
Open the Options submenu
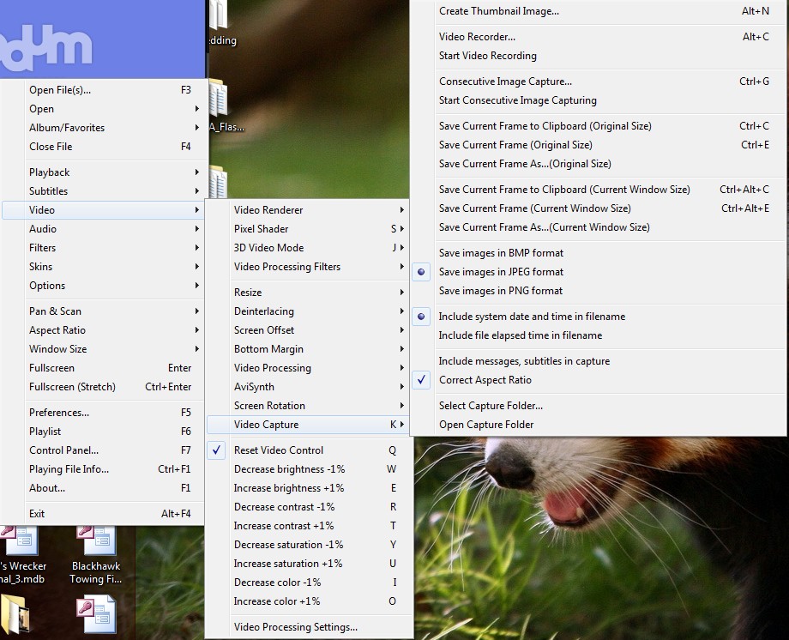[103, 286]
